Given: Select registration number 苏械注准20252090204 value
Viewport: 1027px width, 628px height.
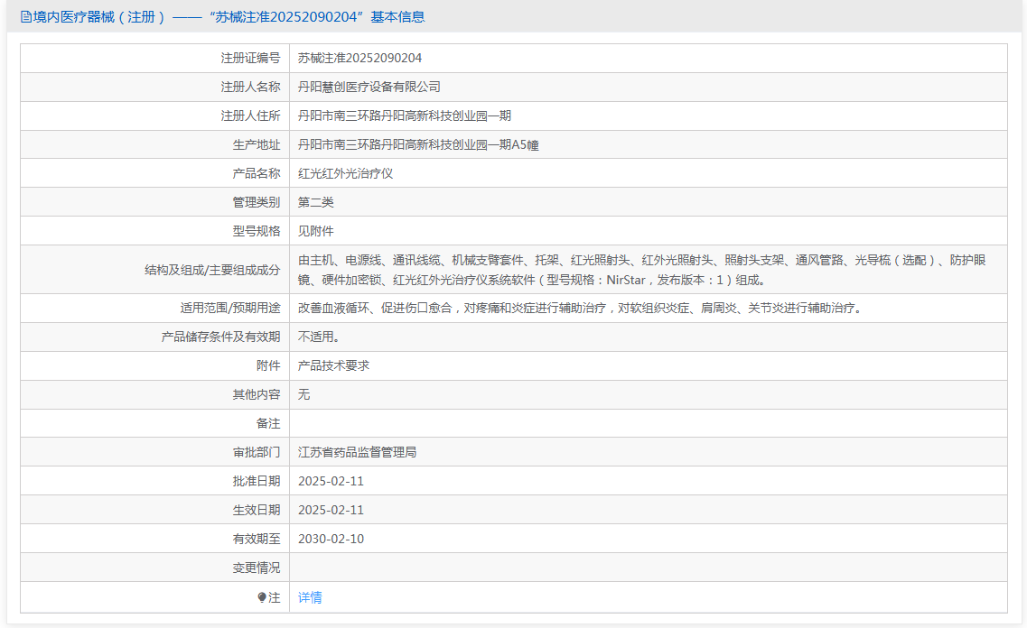Looking at the screenshot, I should [x=359, y=59].
